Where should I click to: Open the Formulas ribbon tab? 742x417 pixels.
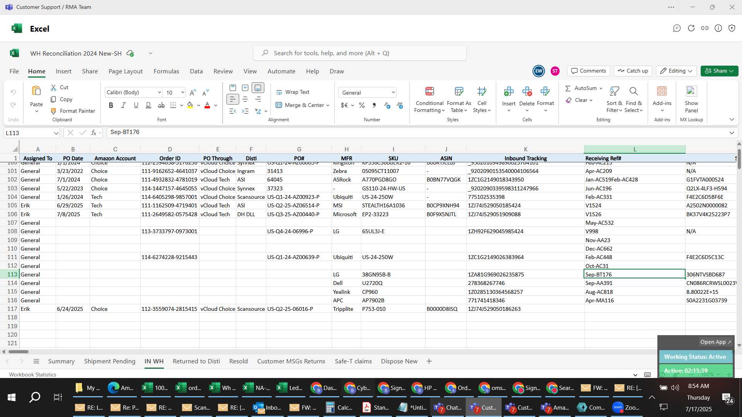(x=166, y=71)
